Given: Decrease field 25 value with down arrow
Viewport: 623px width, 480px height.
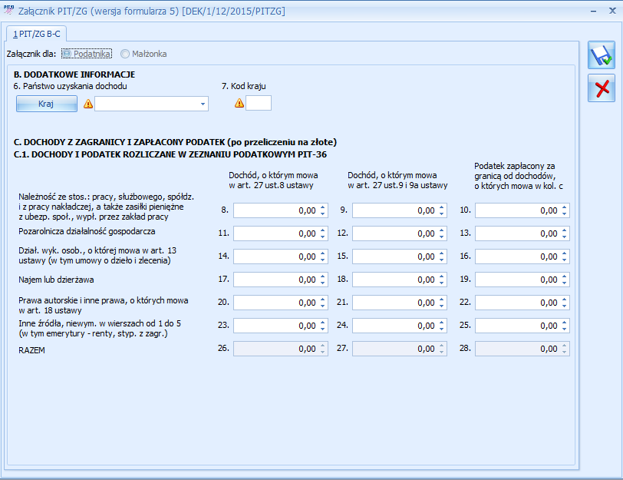Looking at the screenshot, I should [x=564, y=329].
